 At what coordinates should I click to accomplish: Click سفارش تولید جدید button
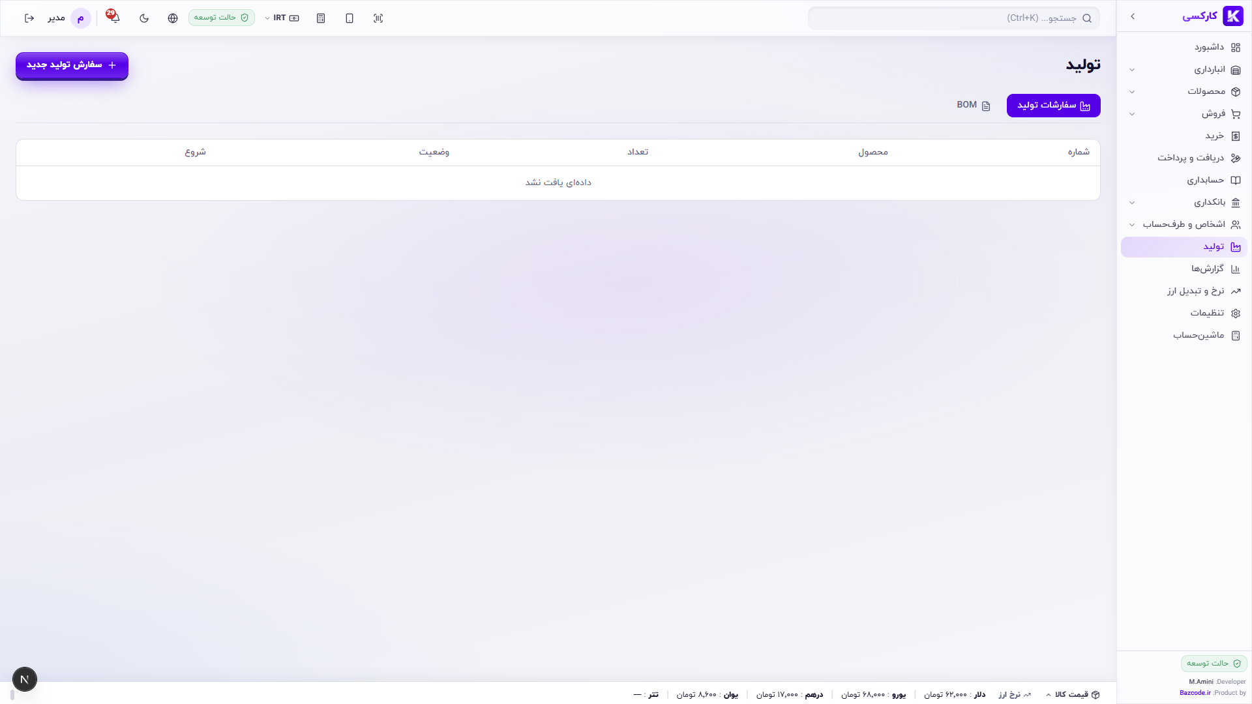[x=72, y=65]
